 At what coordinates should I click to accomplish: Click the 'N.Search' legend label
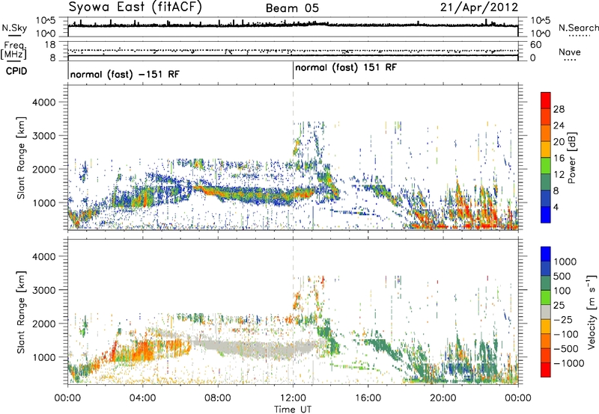pos(578,28)
